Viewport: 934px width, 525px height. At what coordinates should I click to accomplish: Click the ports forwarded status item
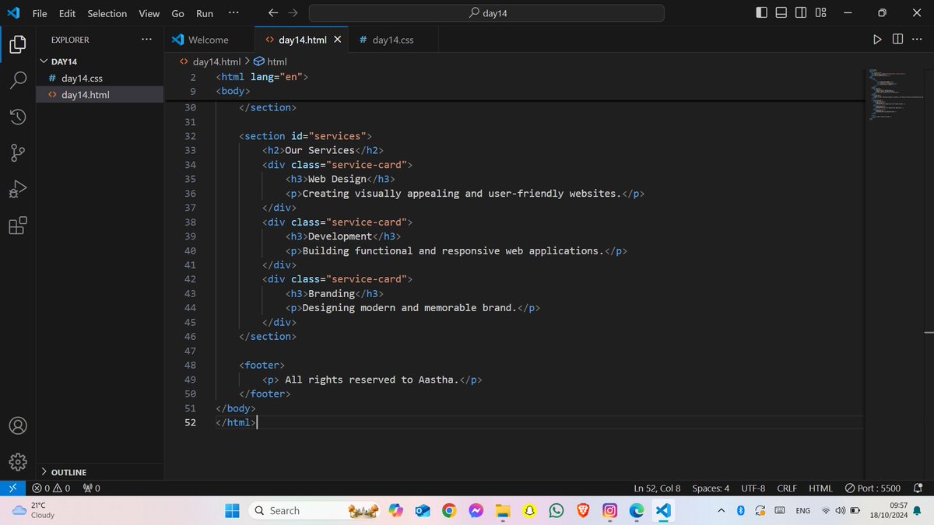pos(92,488)
